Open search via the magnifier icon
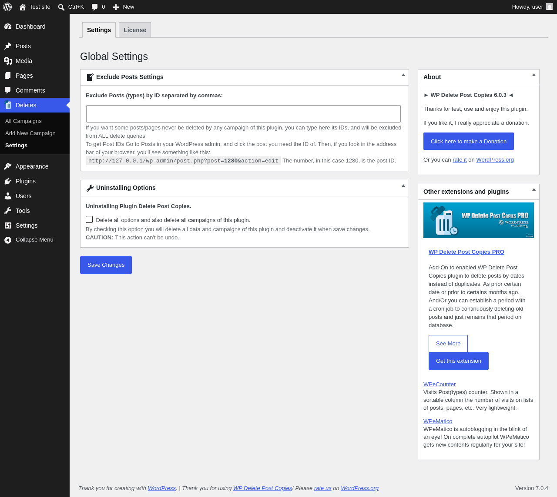Viewport: 557px width, 497px height. click(61, 7)
